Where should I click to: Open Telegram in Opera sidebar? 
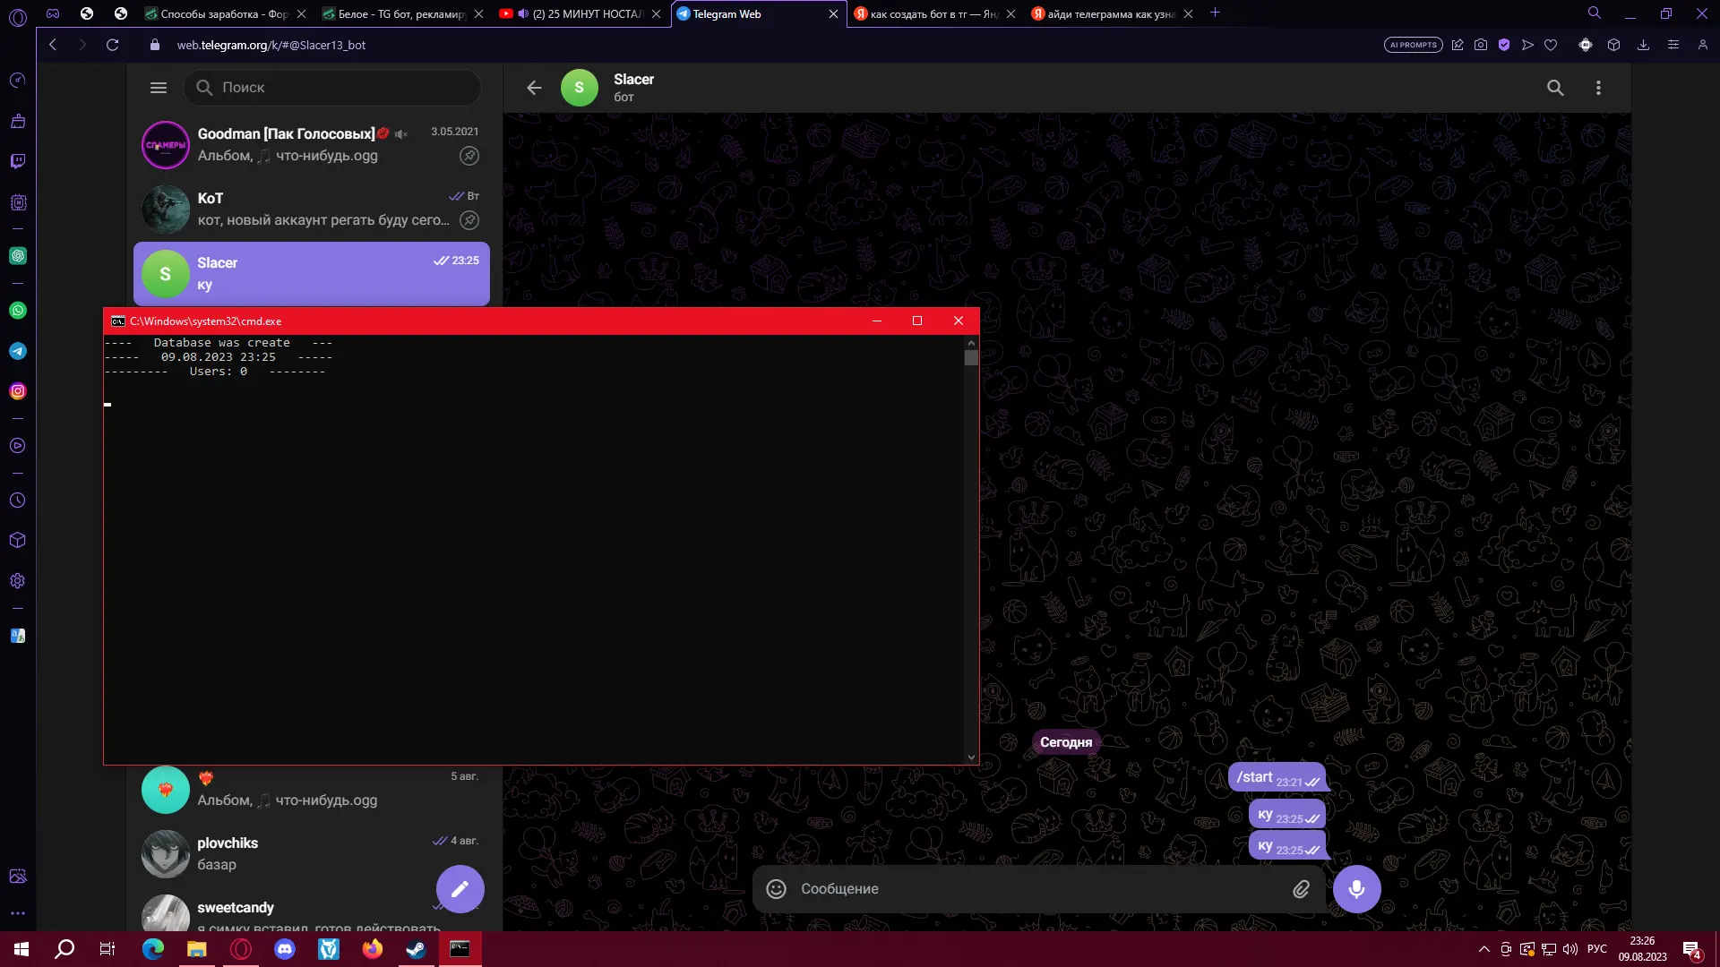click(17, 351)
